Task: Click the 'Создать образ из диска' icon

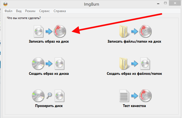Action: [x=48, y=64]
